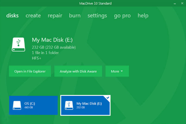Open the settings tab
The image size is (186, 124).
point(97,16)
